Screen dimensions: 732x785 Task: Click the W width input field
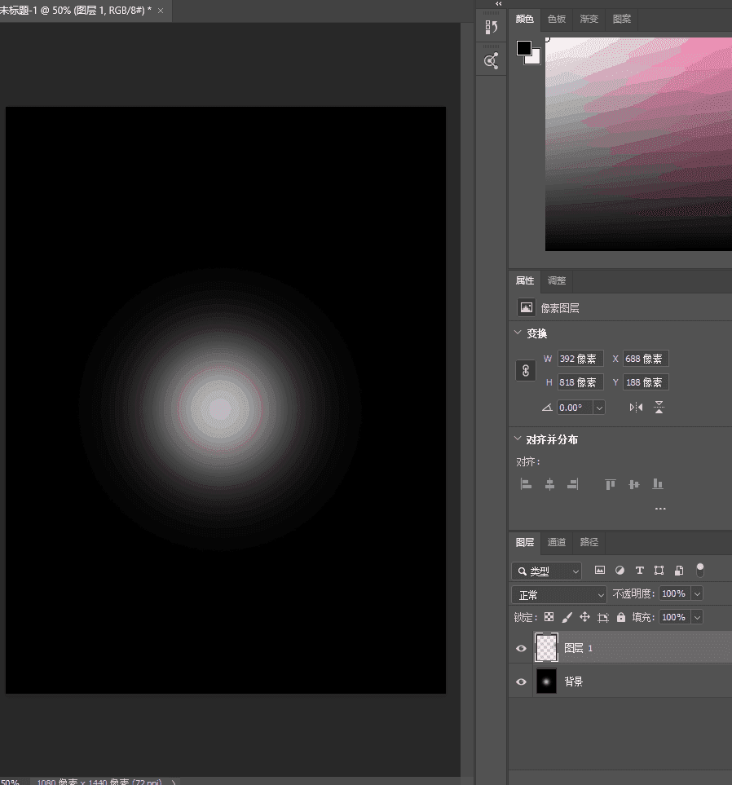pyautogui.click(x=580, y=359)
